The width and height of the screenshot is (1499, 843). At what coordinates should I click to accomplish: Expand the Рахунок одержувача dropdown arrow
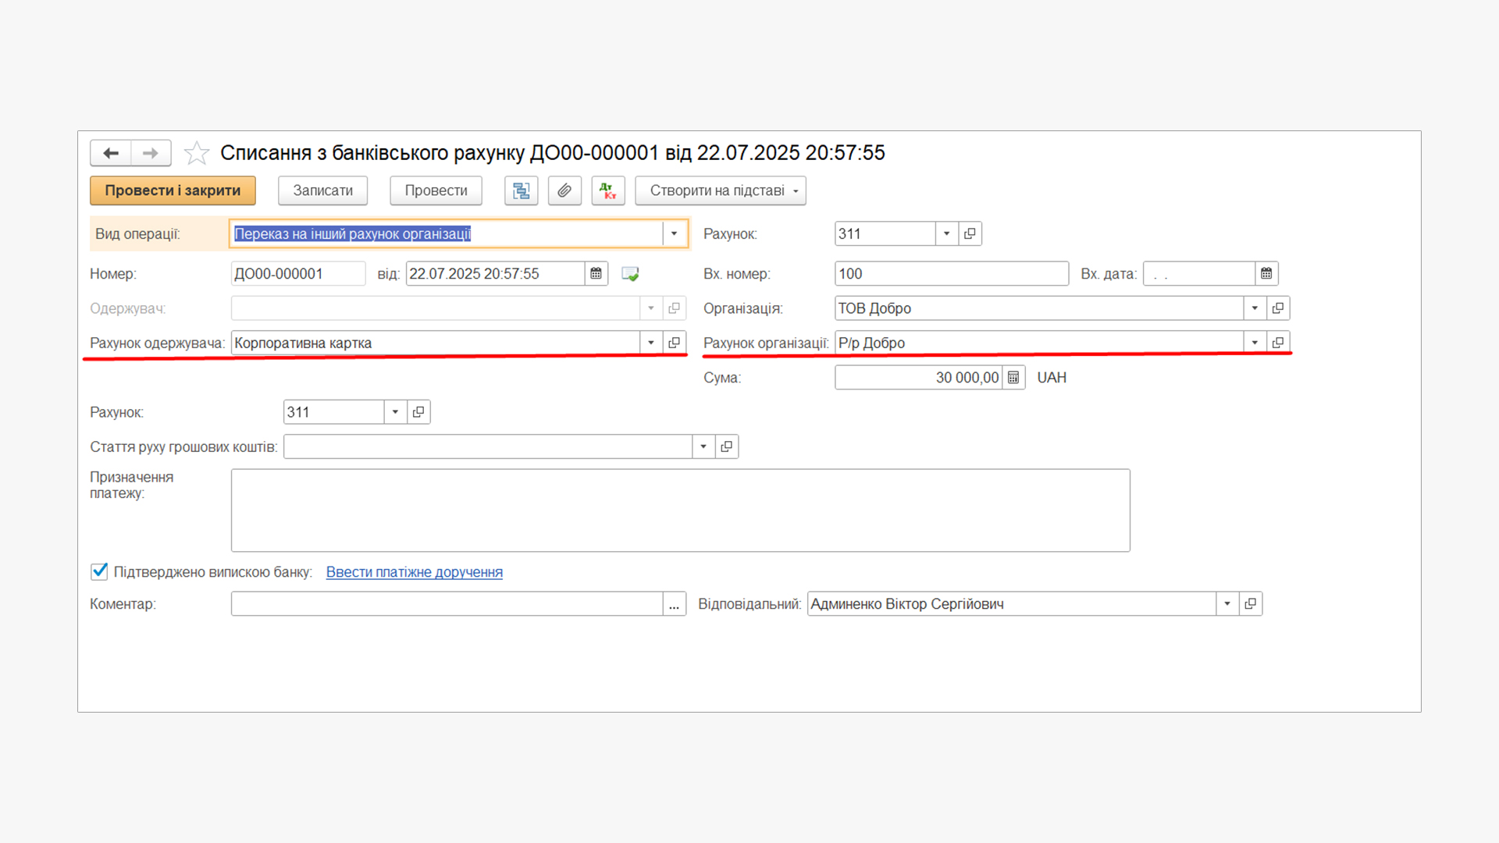(651, 343)
